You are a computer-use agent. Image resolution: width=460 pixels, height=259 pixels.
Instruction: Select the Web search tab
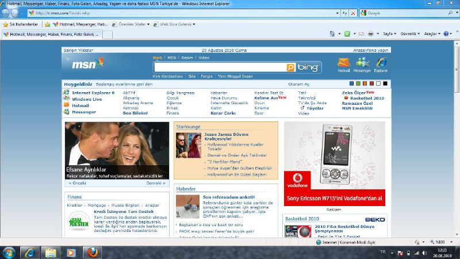pyautogui.click(x=157, y=58)
